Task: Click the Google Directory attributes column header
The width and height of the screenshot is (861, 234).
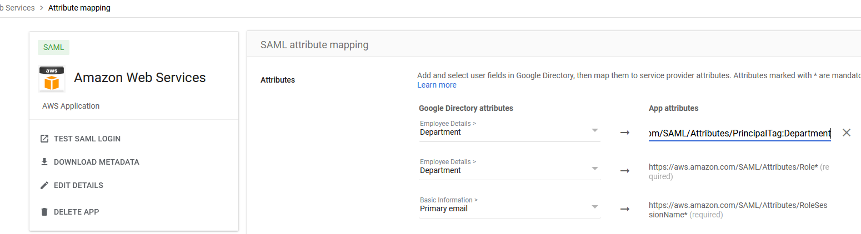Action: [x=466, y=108]
